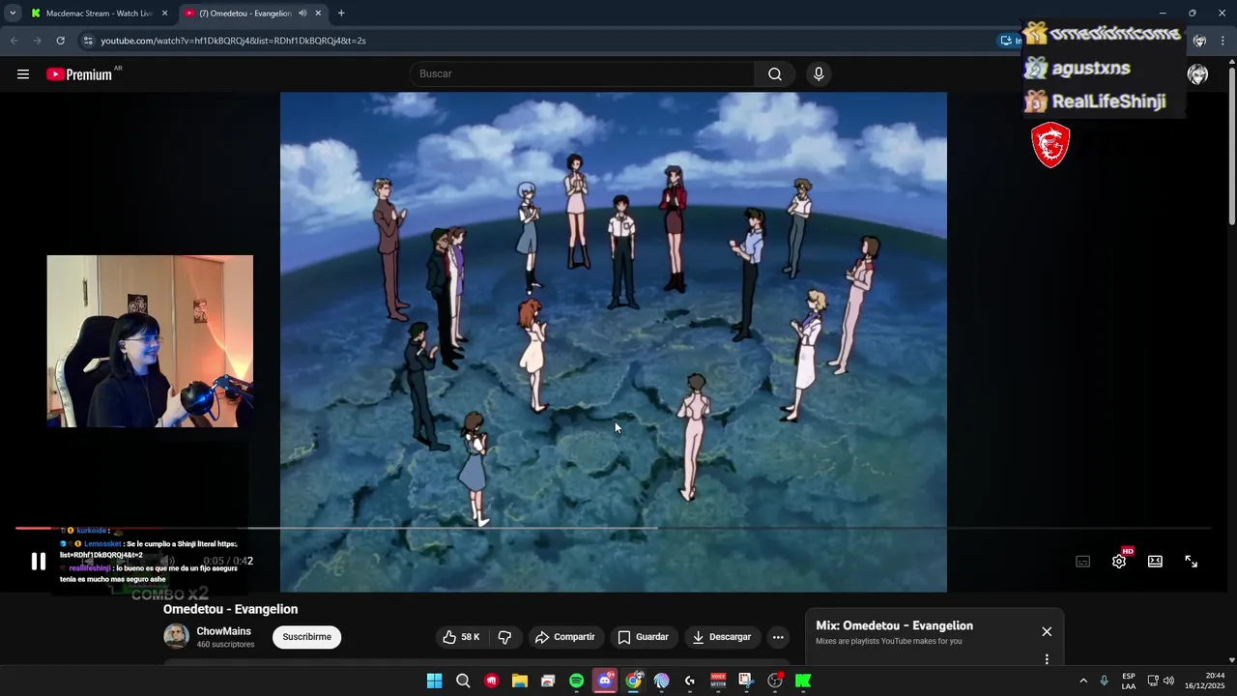
Task: Open ChowMains channel name link
Action: click(x=224, y=631)
